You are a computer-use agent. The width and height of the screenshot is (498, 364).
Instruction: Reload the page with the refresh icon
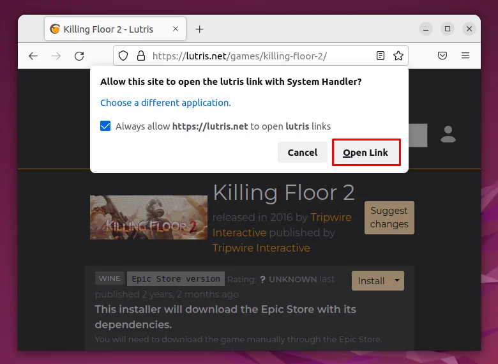point(79,56)
